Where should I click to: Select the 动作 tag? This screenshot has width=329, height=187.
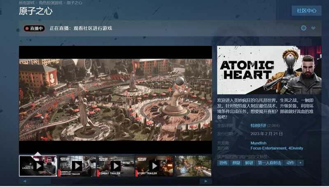point(290,163)
